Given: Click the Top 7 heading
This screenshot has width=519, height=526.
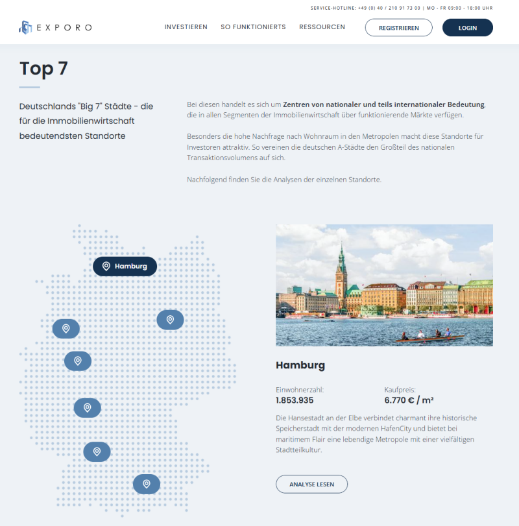Looking at the screenshot, I should click(43, 68).
